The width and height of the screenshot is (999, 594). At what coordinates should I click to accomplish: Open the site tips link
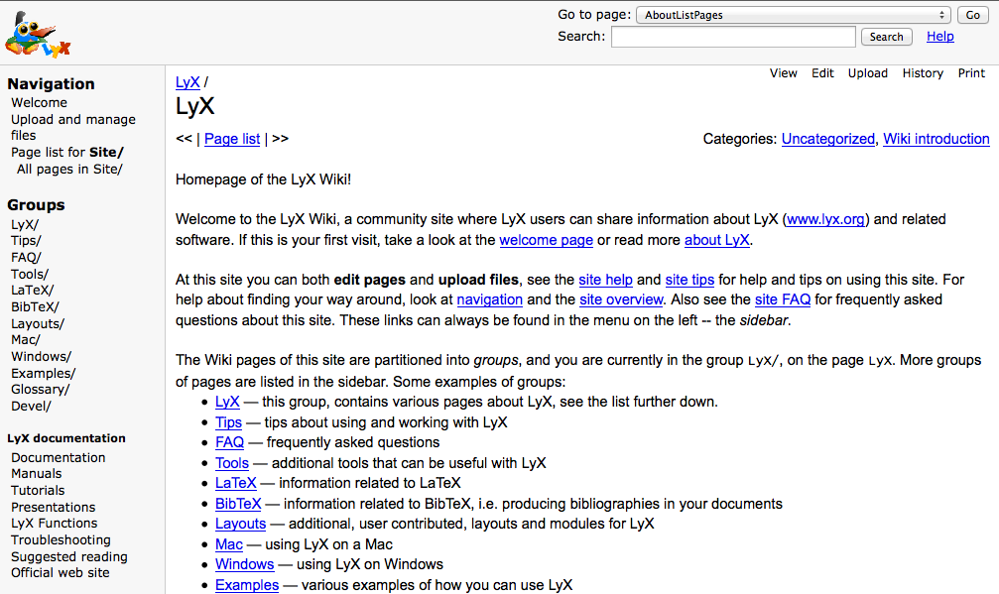click(x=689, y=280)
